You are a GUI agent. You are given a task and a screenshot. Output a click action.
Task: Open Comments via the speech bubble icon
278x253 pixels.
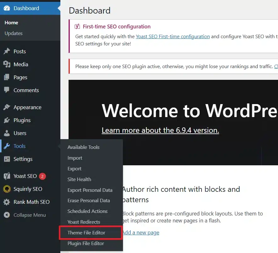click(7, 90)
